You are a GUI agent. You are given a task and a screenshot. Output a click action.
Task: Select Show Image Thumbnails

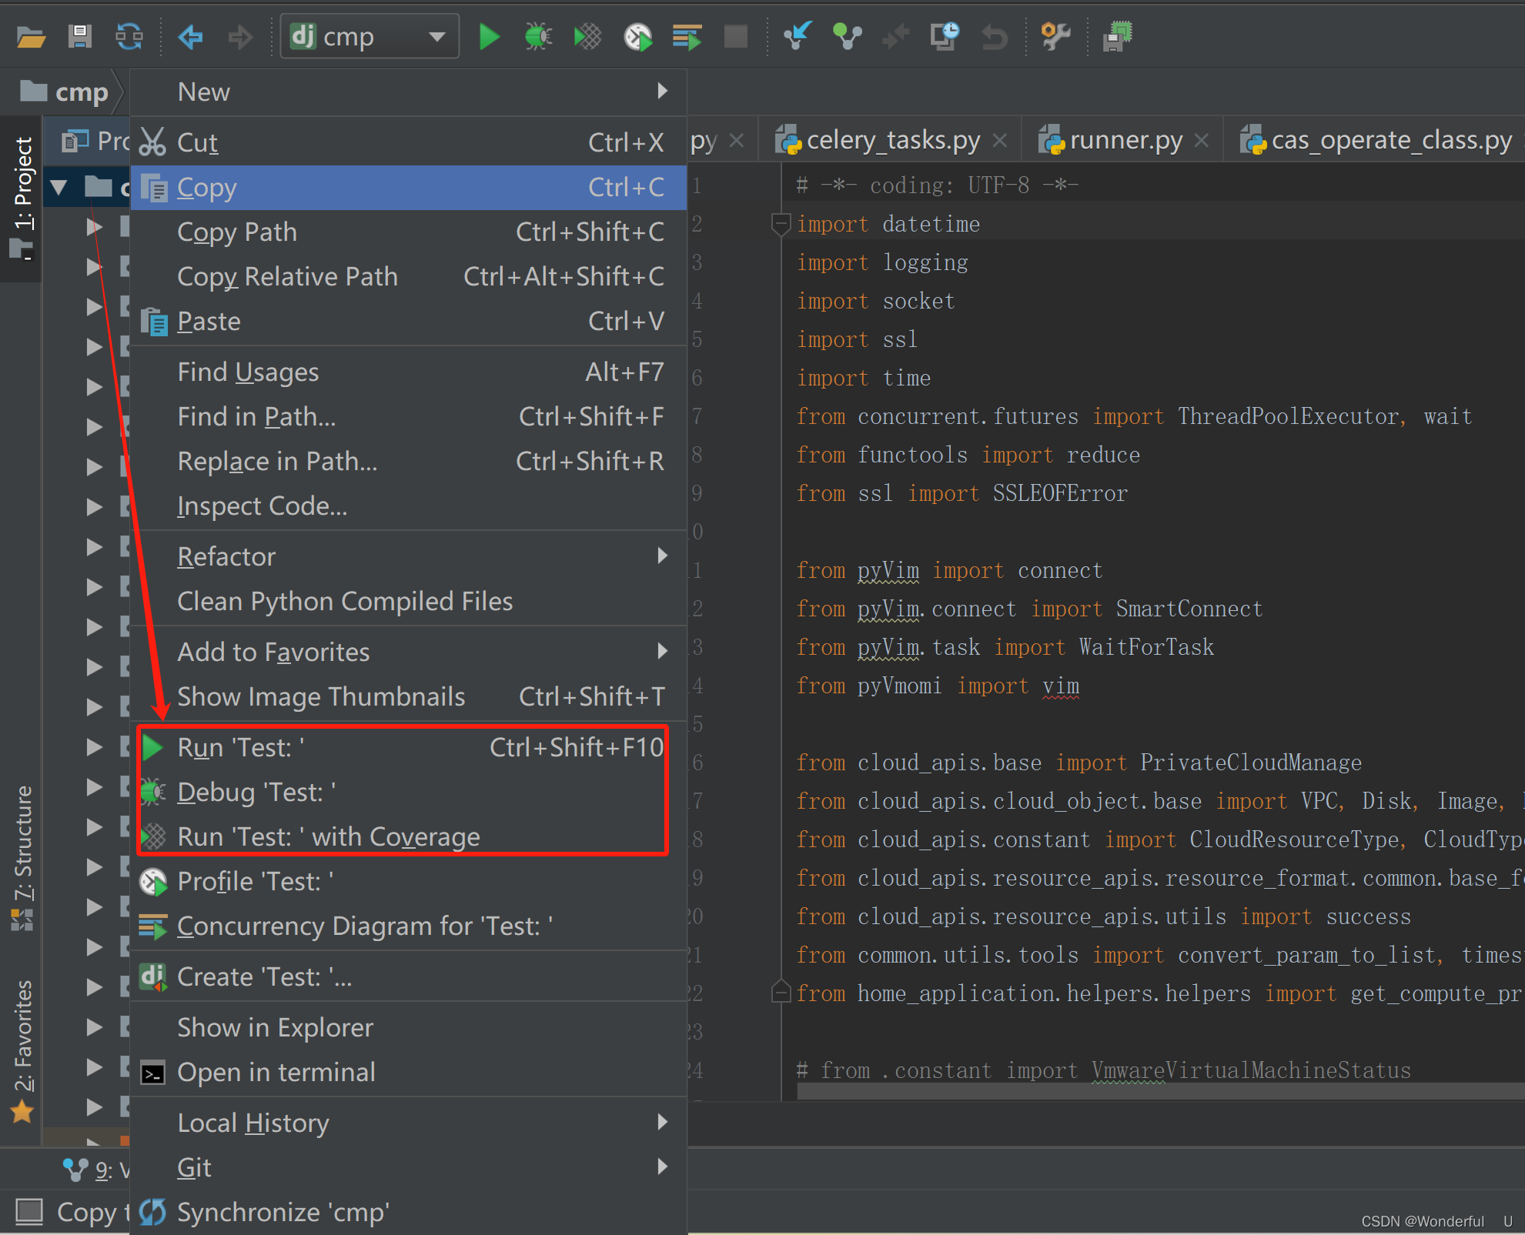click(x=409, y=697)
